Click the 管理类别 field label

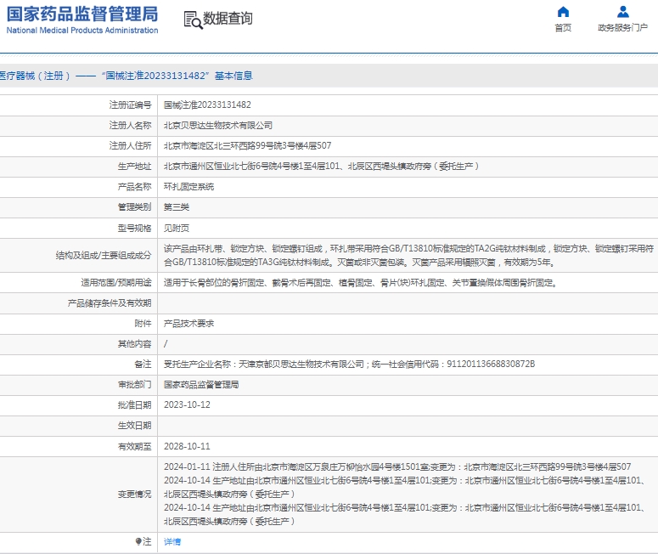tap(134, 207)
